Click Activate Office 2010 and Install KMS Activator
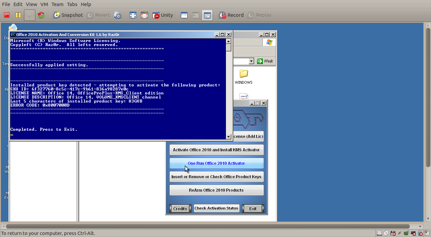 click(217, 150)
